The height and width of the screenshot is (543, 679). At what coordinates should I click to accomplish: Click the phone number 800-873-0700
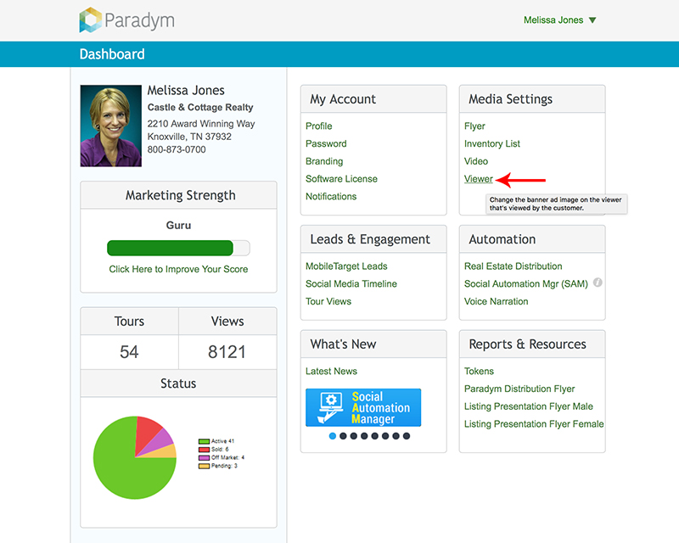tap(177, 149)
